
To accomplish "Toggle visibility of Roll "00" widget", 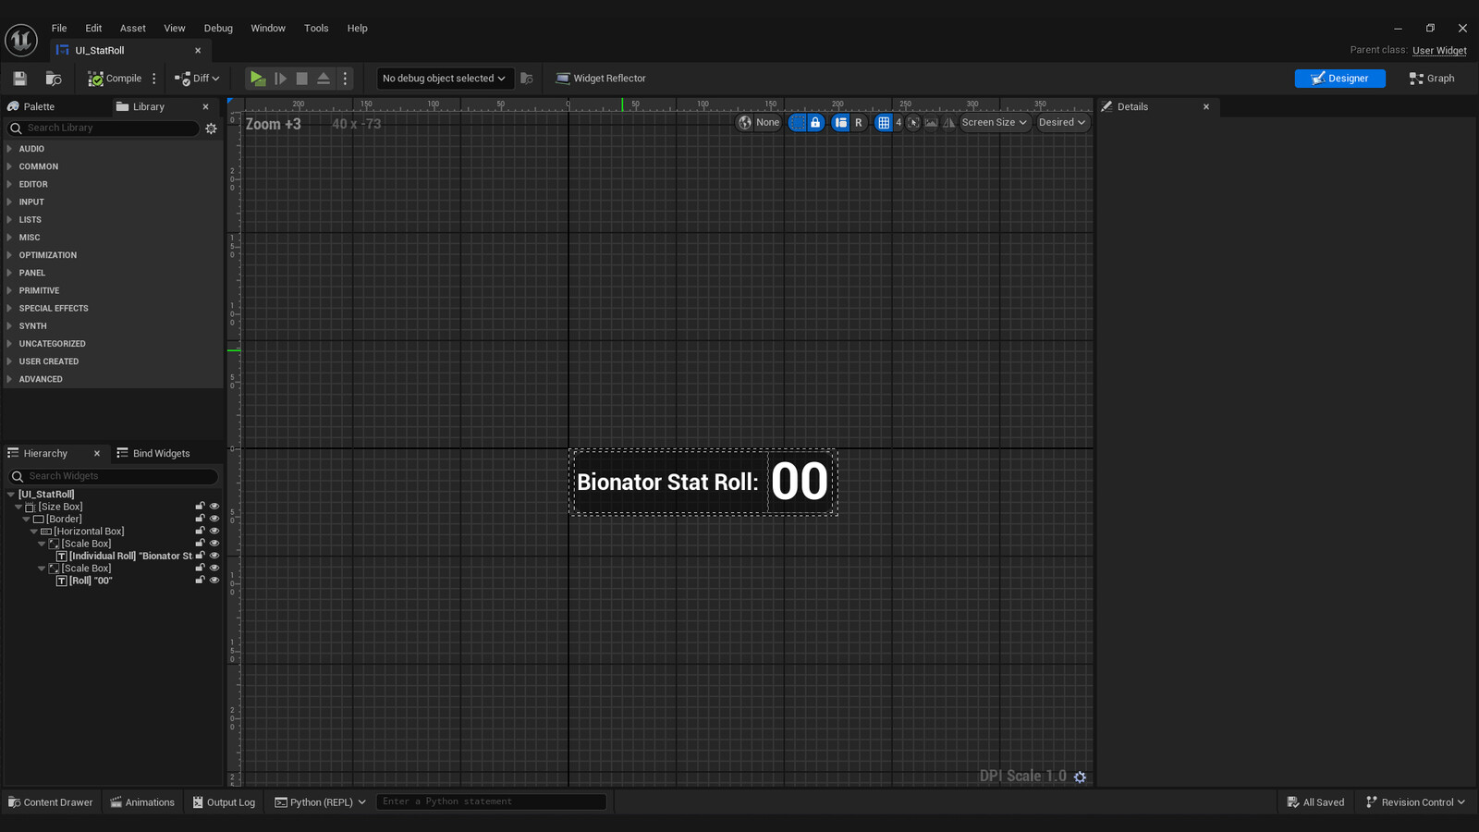I will [214, 581].
